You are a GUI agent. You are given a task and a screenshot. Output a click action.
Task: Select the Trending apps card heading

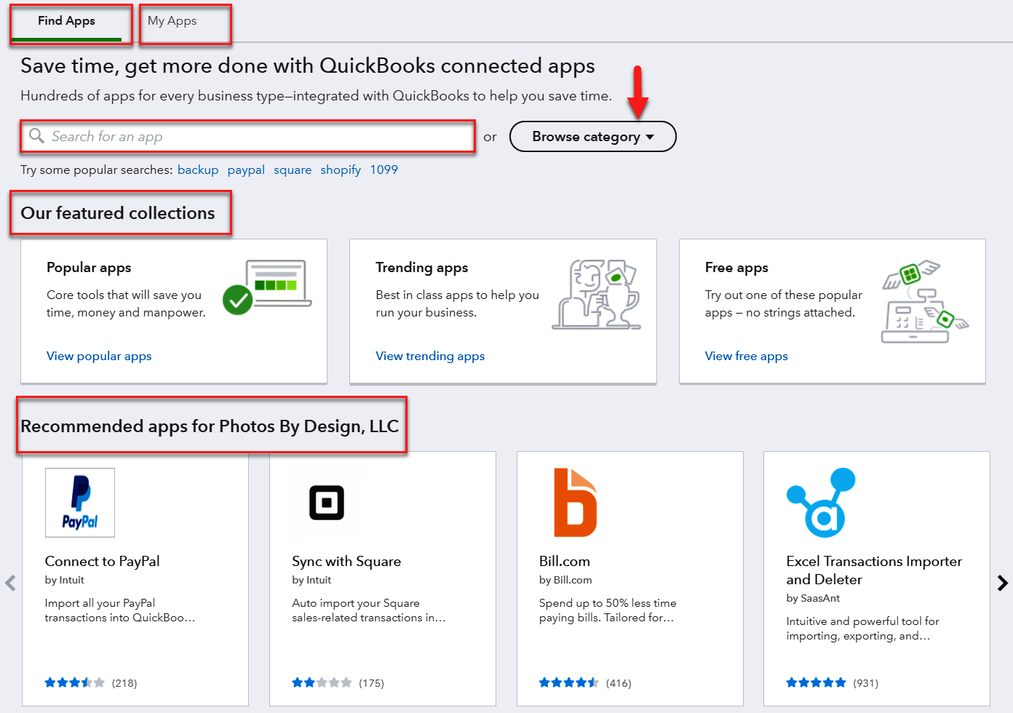pos(422,267)
